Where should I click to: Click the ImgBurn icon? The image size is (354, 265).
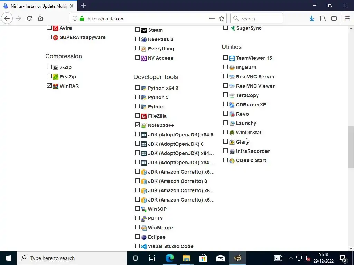tap(232, 67)
